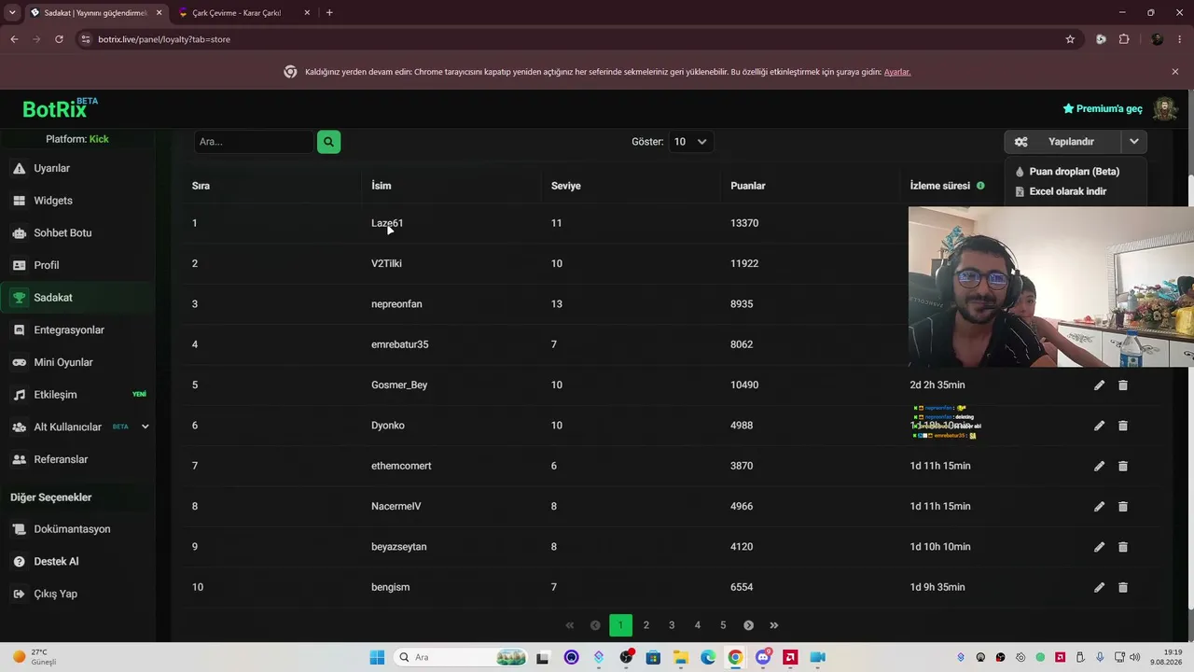1194x672 pixels.
Task: Open Discord from the taskbar
Action: tap(763, 657)
